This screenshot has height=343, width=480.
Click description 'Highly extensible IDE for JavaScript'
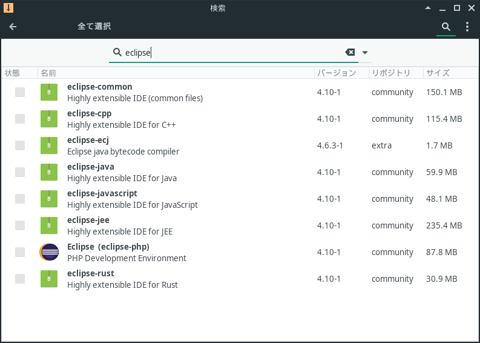pyautogui.click(x=133, y=205)
